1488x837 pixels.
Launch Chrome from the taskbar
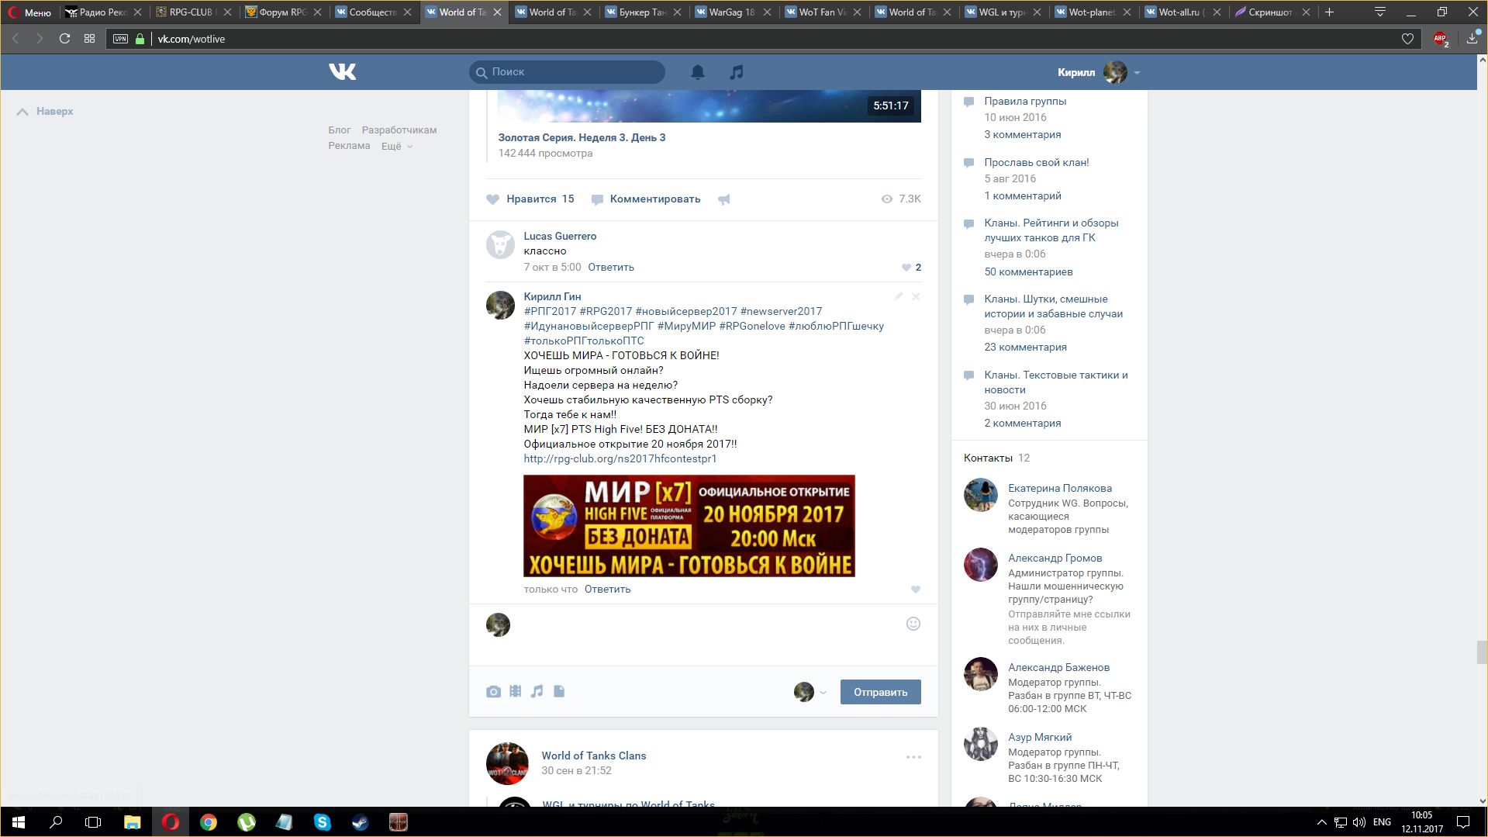tap(209, 822)
